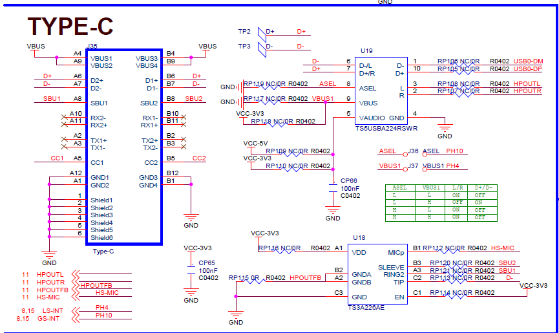Select the SBU1 net label on pin A8

(51, 99)
